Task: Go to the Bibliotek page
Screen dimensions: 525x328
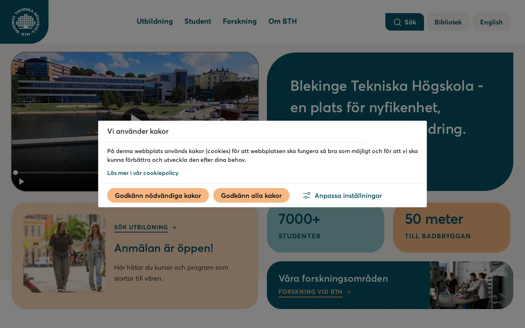Action: point(448,22)
